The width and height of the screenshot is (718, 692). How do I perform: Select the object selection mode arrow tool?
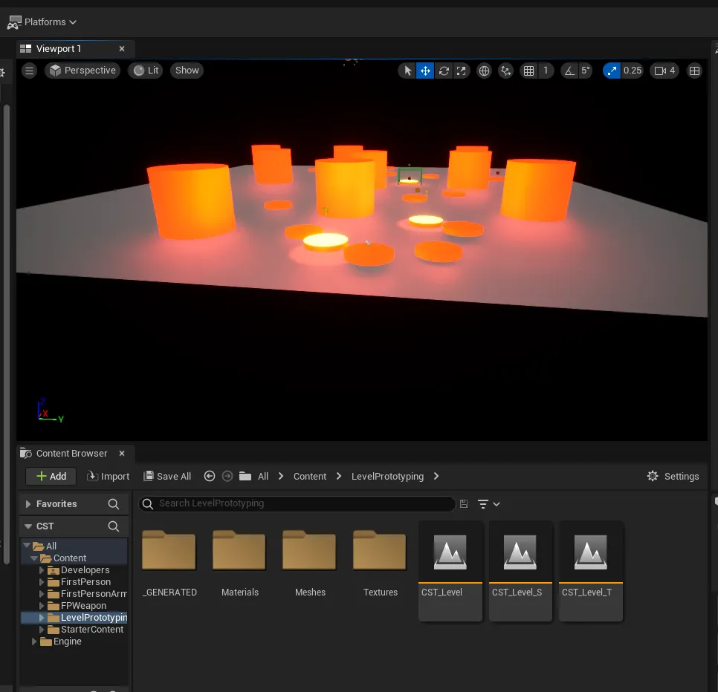click(x=407, y=71)
